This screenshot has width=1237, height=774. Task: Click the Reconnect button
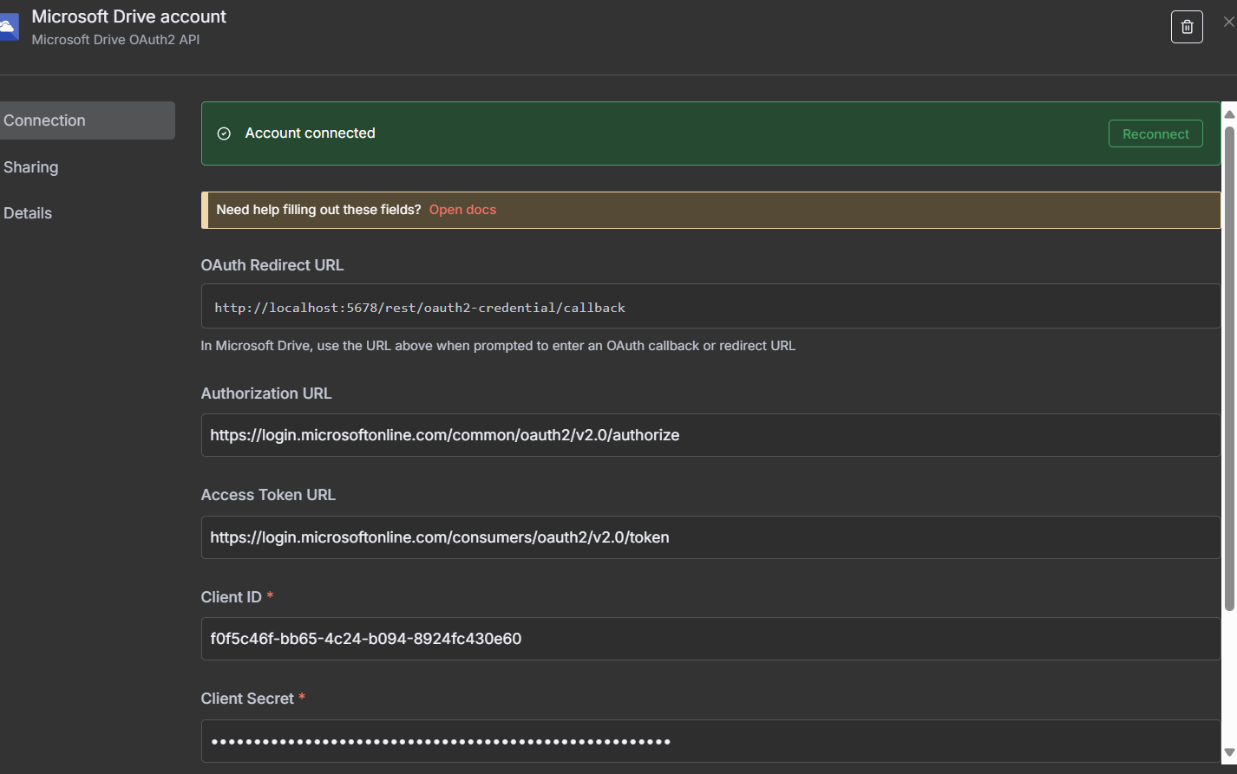pos(1155,133)
